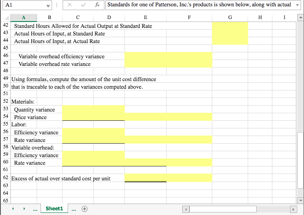Click Labor 'Rate variance' in row 57
The height and width of the screenshot is (215, 304).
tap(30, 140)
